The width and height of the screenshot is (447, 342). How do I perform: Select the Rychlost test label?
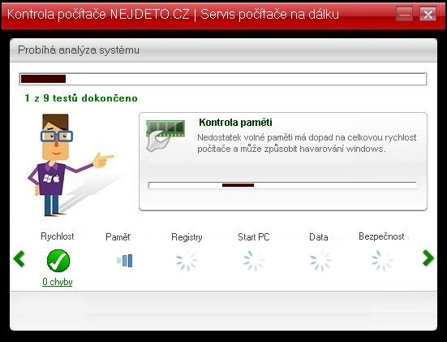click(58, 236)
